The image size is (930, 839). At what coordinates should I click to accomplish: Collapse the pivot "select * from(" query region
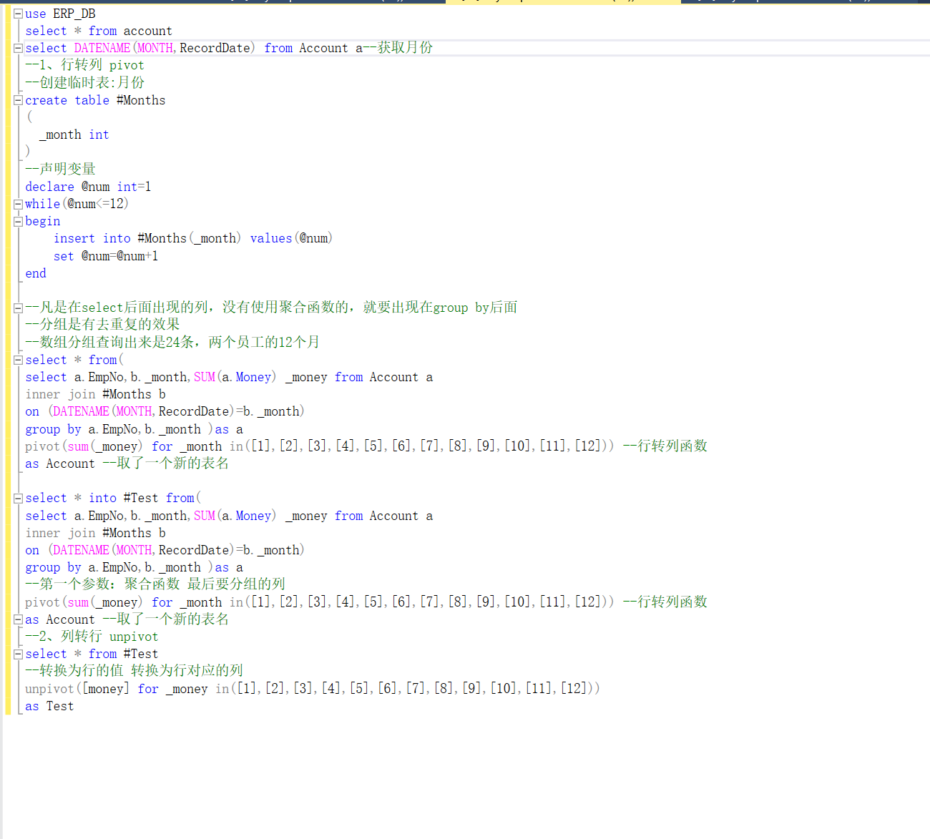(x=17, y=360)
